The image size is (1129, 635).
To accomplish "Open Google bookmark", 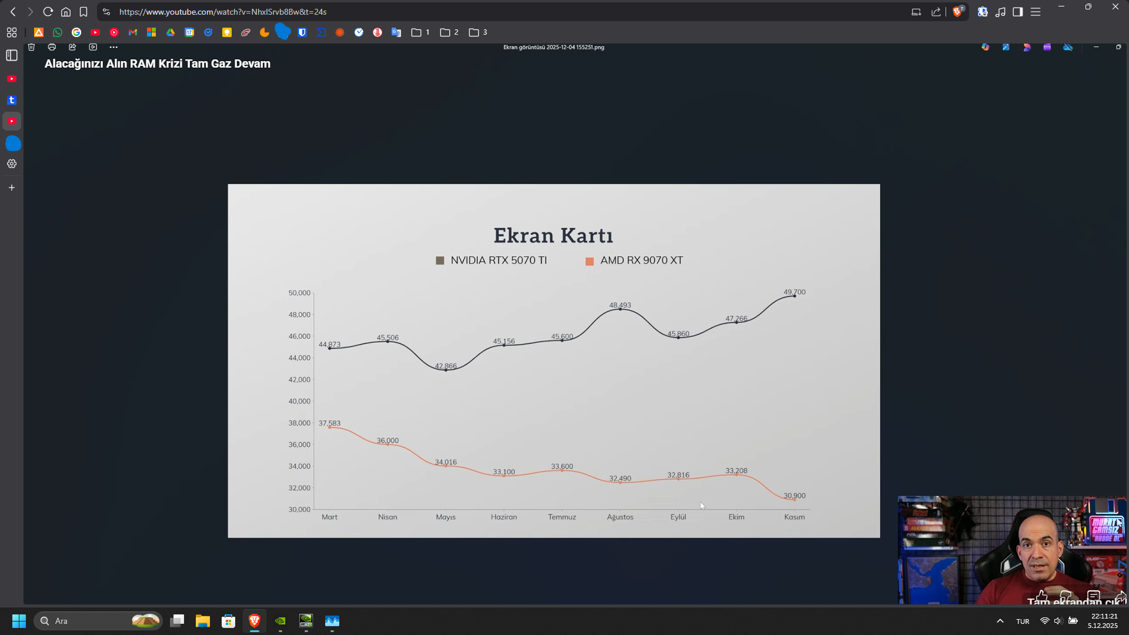I will click(x=76, y=32).
